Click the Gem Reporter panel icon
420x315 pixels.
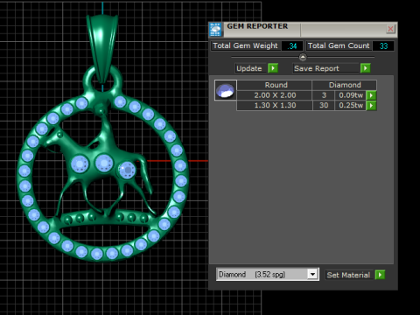[x=215, y=30]
